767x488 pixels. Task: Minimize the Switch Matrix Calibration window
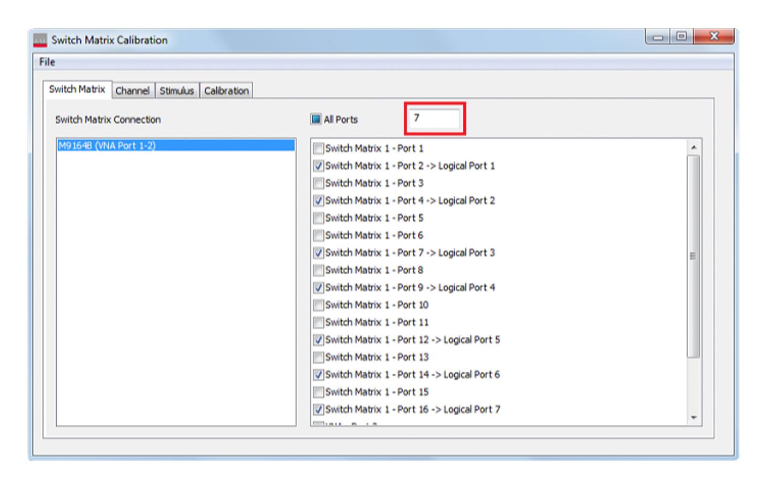658,37
